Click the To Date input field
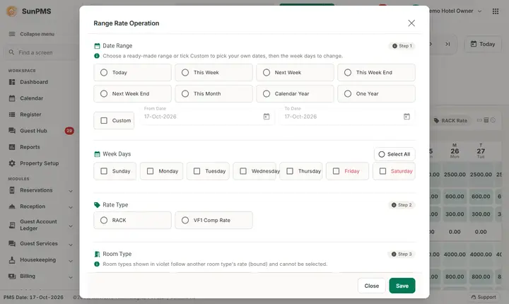The width and height of the screenshot is (509, 304). point(347,116)
